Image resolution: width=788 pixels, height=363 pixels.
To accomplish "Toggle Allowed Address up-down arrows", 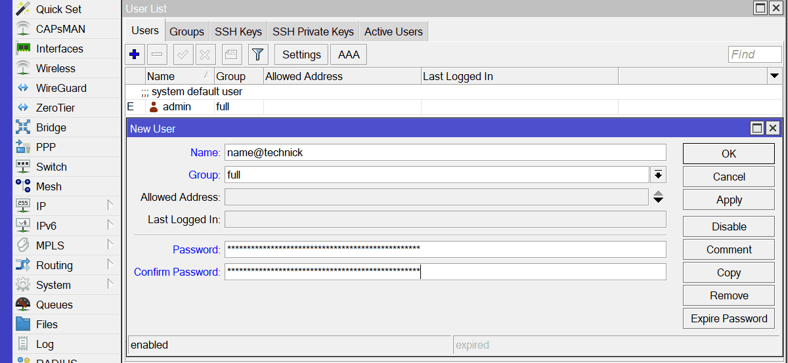I will 658,197.
